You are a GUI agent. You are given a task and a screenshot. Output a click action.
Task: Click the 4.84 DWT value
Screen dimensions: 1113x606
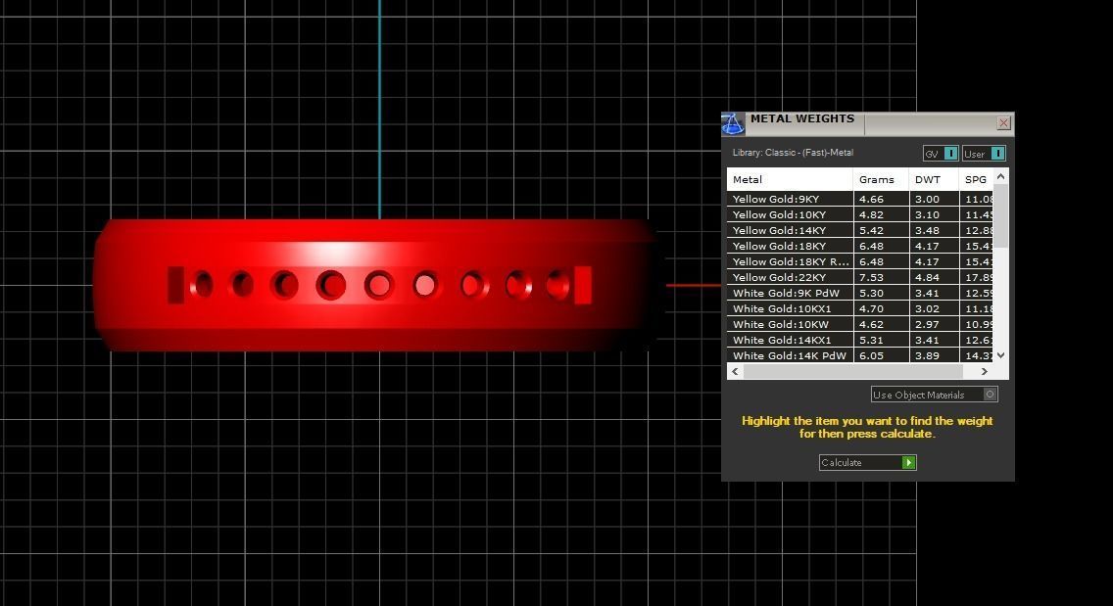(927, 277)
